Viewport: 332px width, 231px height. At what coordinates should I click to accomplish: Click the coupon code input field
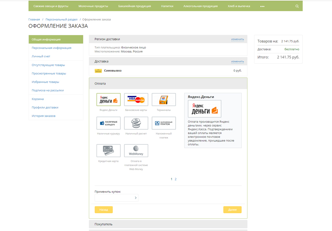[x=113, y=198]
